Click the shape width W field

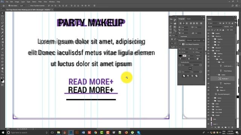click(185, 49)
